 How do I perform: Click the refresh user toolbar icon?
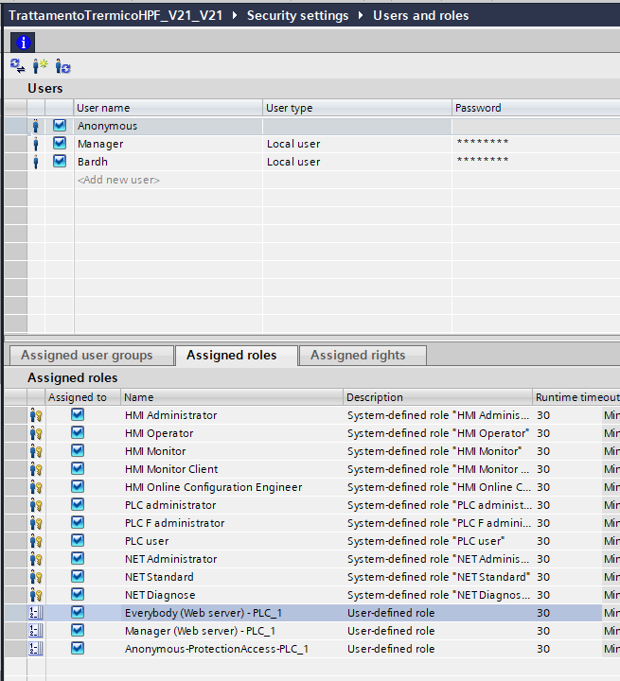62,66
